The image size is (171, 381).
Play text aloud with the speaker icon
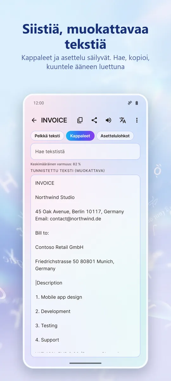click(x=108, y=120)
